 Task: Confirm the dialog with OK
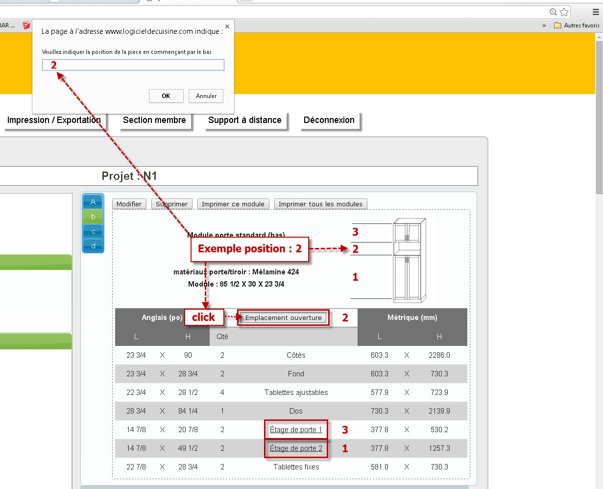click(x=166, y=96)
